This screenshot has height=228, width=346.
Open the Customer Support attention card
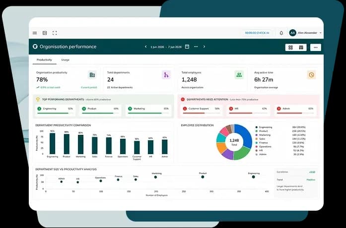point(201,111)
